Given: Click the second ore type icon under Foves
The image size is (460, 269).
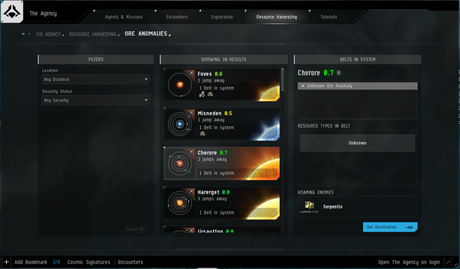Looking at the screenshot, I should click(x=210, y=94).
